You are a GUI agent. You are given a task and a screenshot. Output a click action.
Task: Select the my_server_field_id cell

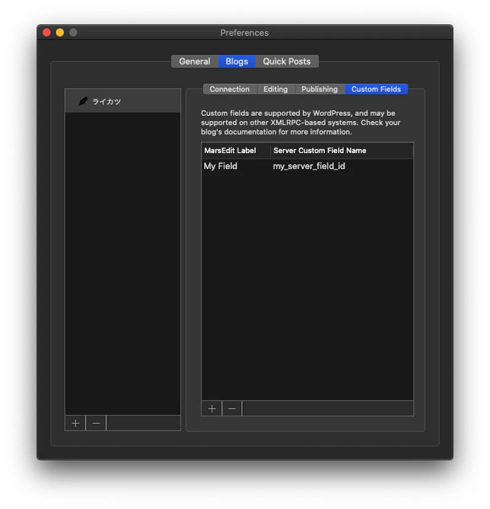click(x=342, y=166)
